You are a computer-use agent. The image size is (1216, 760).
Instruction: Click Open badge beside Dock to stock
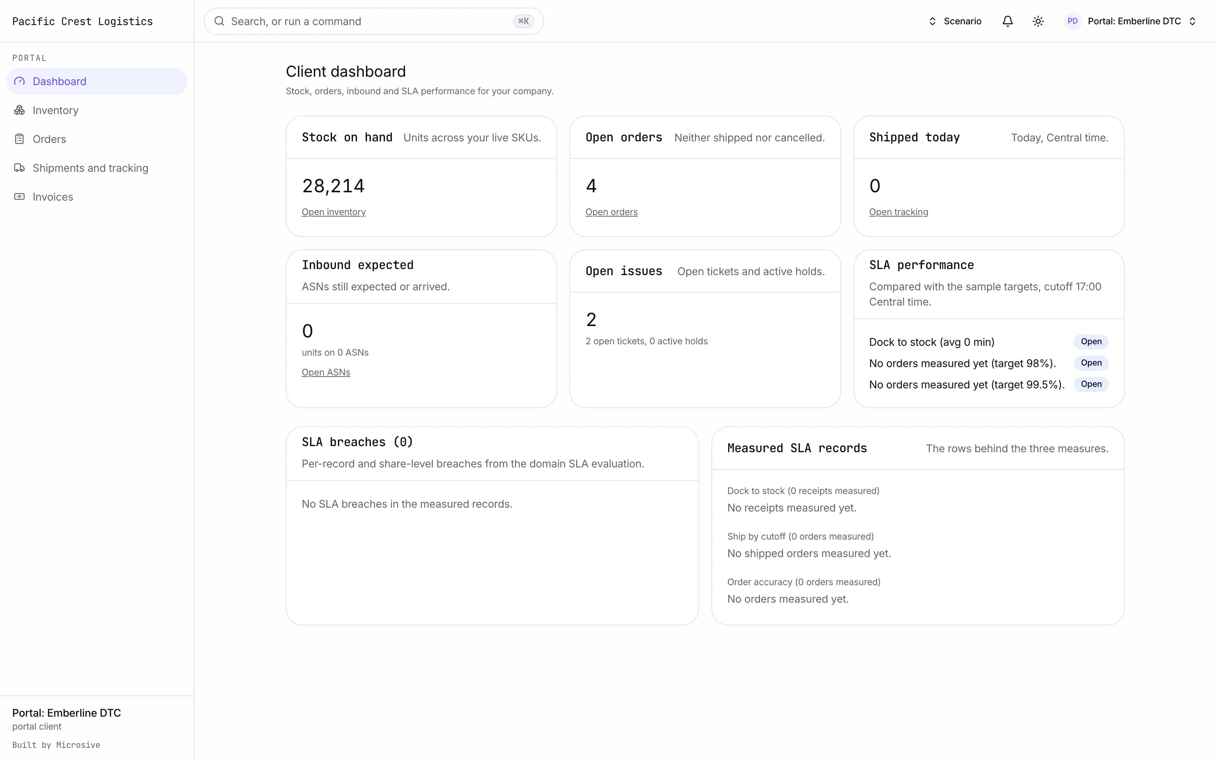(x=1091, y=342)
